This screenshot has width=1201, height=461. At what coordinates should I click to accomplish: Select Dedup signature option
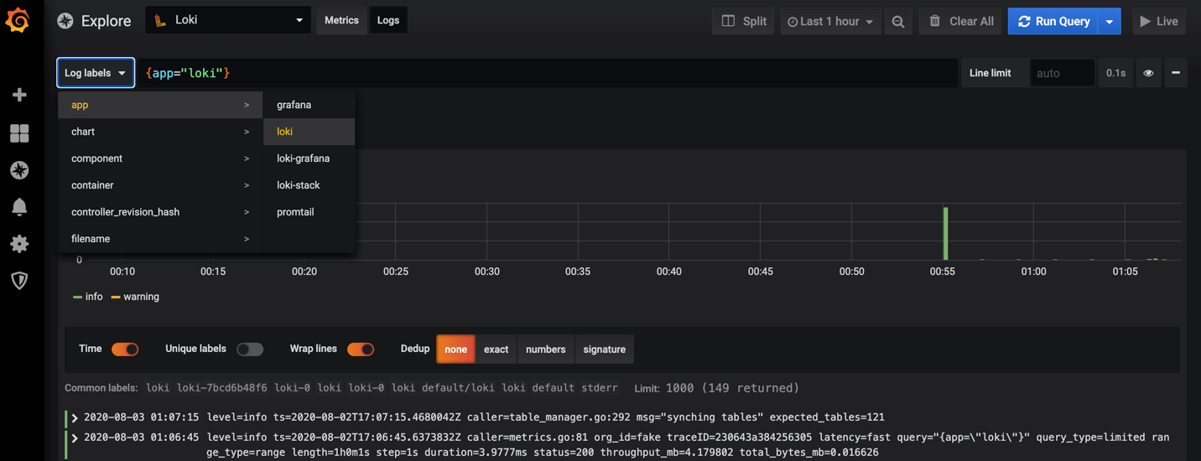pyautogui.click(x=604, y=349)
